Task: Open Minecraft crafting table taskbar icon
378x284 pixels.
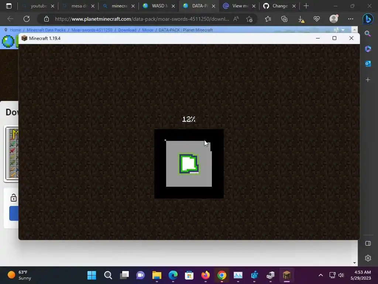Action: click(x=286, y=275)
